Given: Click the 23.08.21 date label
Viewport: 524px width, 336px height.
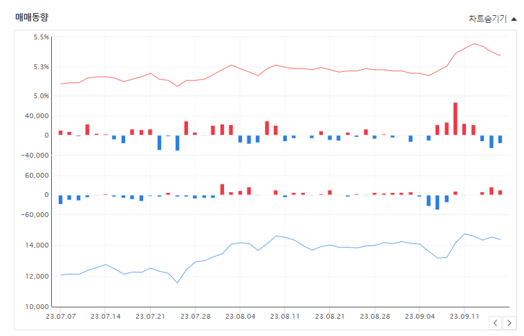Looking at the screenshot, I should [330, 316].
